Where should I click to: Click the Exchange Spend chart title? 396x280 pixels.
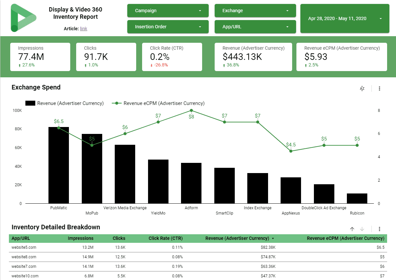coord(36,87)
